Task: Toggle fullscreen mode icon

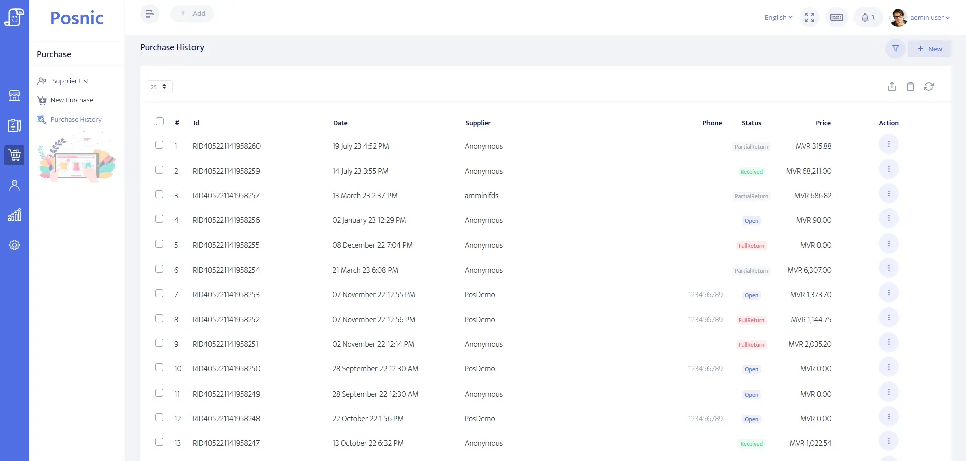Action: pos(809,18)
